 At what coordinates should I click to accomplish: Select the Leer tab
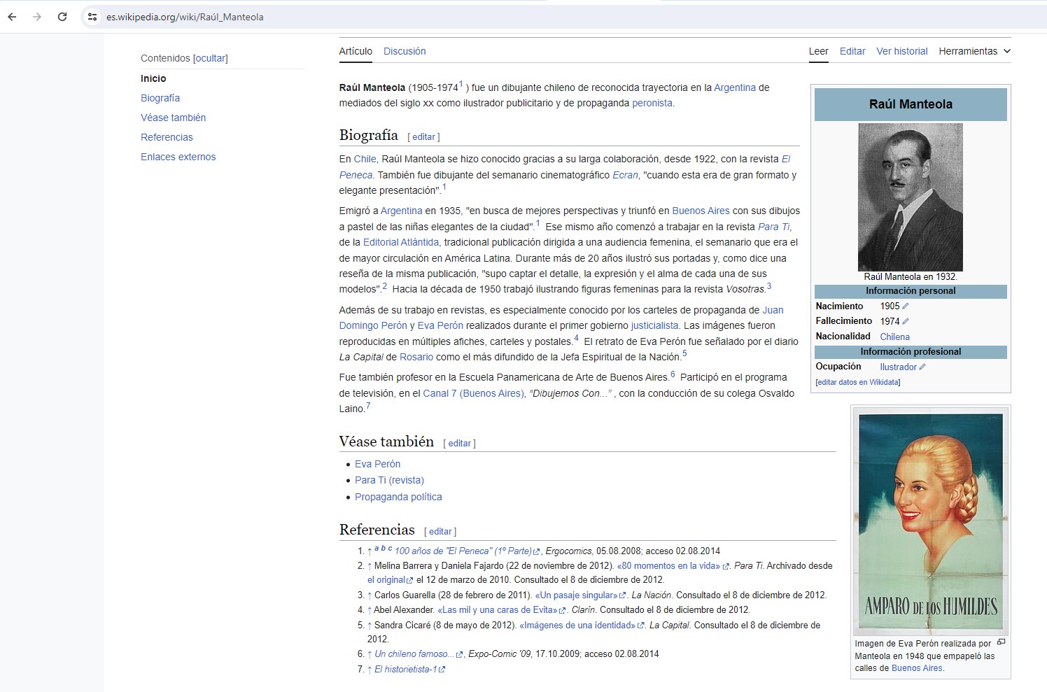[x=818, y=51]
